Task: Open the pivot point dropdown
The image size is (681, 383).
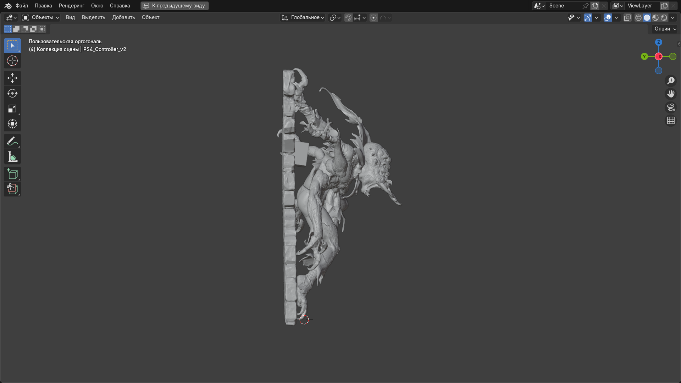Action: (335, 18)
